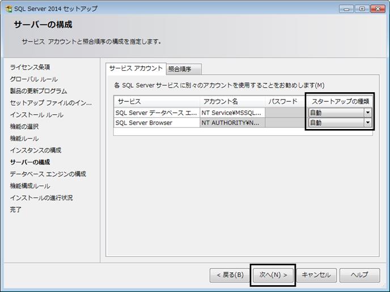Screen dimensions: 390x292
Task: Click password field for database engine service
Action: [285, 113]
